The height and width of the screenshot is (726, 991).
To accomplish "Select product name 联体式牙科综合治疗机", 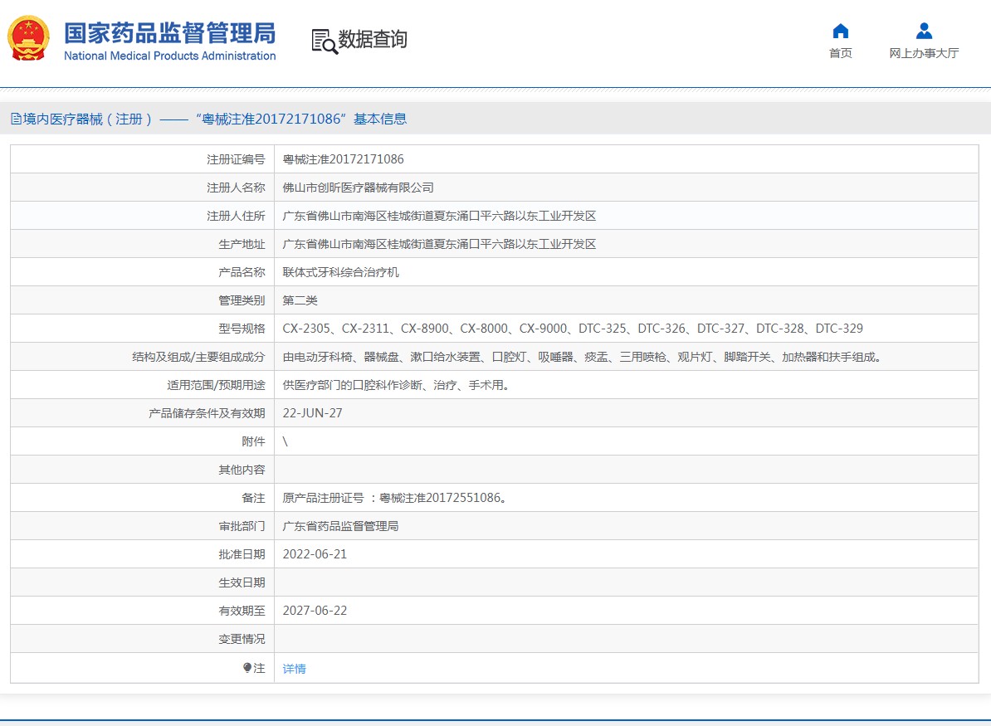I will point(340,272).
